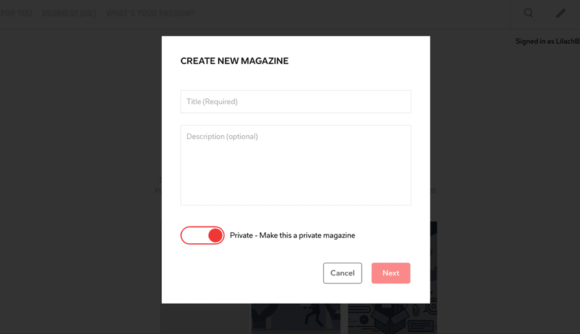Open the BUSINESS (UK) tab
Image resolution: width=580 pixels, height=334 pixels.
[x=69, y=14]
